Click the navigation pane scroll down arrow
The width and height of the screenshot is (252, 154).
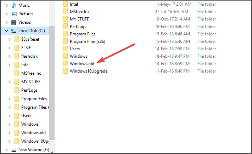(x=52, y=152)
